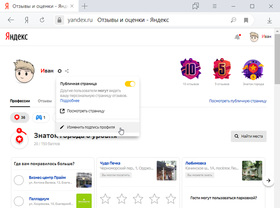This screenshot has height=208, width=280.
Task: Open profile settings gear next to Иван
Action: click(x=60, y=71)
